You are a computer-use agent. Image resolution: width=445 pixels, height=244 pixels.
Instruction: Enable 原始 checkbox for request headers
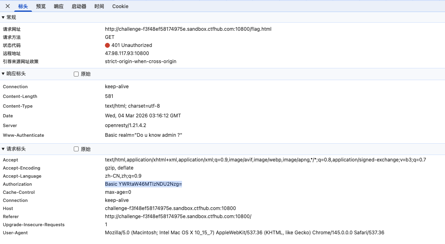click(76, 149)
